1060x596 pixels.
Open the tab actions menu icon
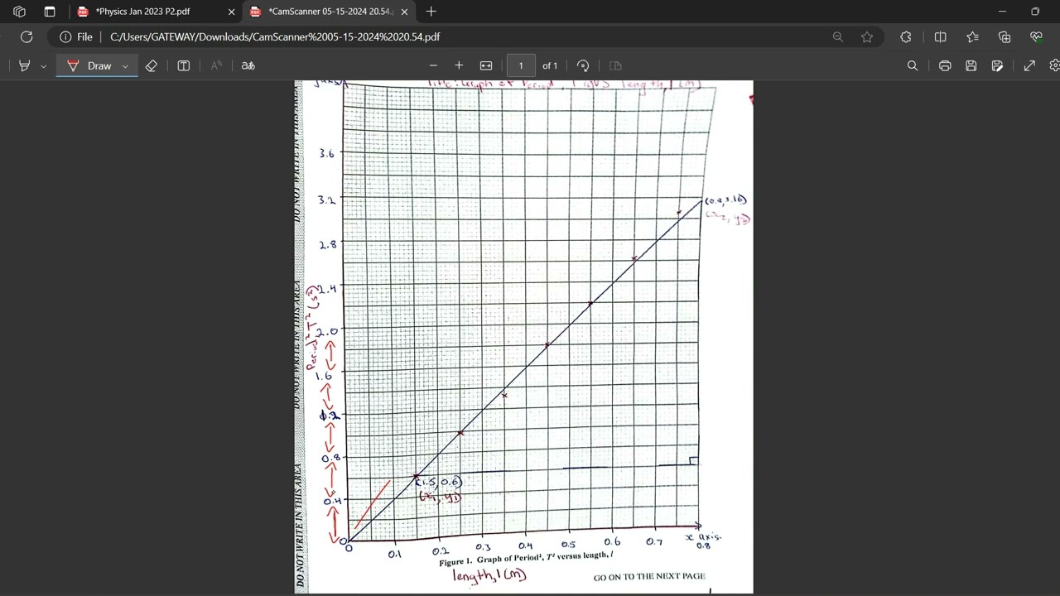click(50, 12)
